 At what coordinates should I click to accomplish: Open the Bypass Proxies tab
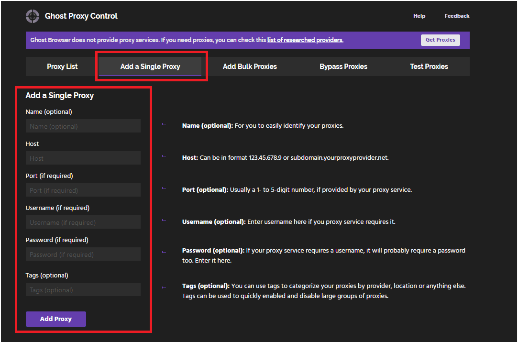click(x=343, y=66)
